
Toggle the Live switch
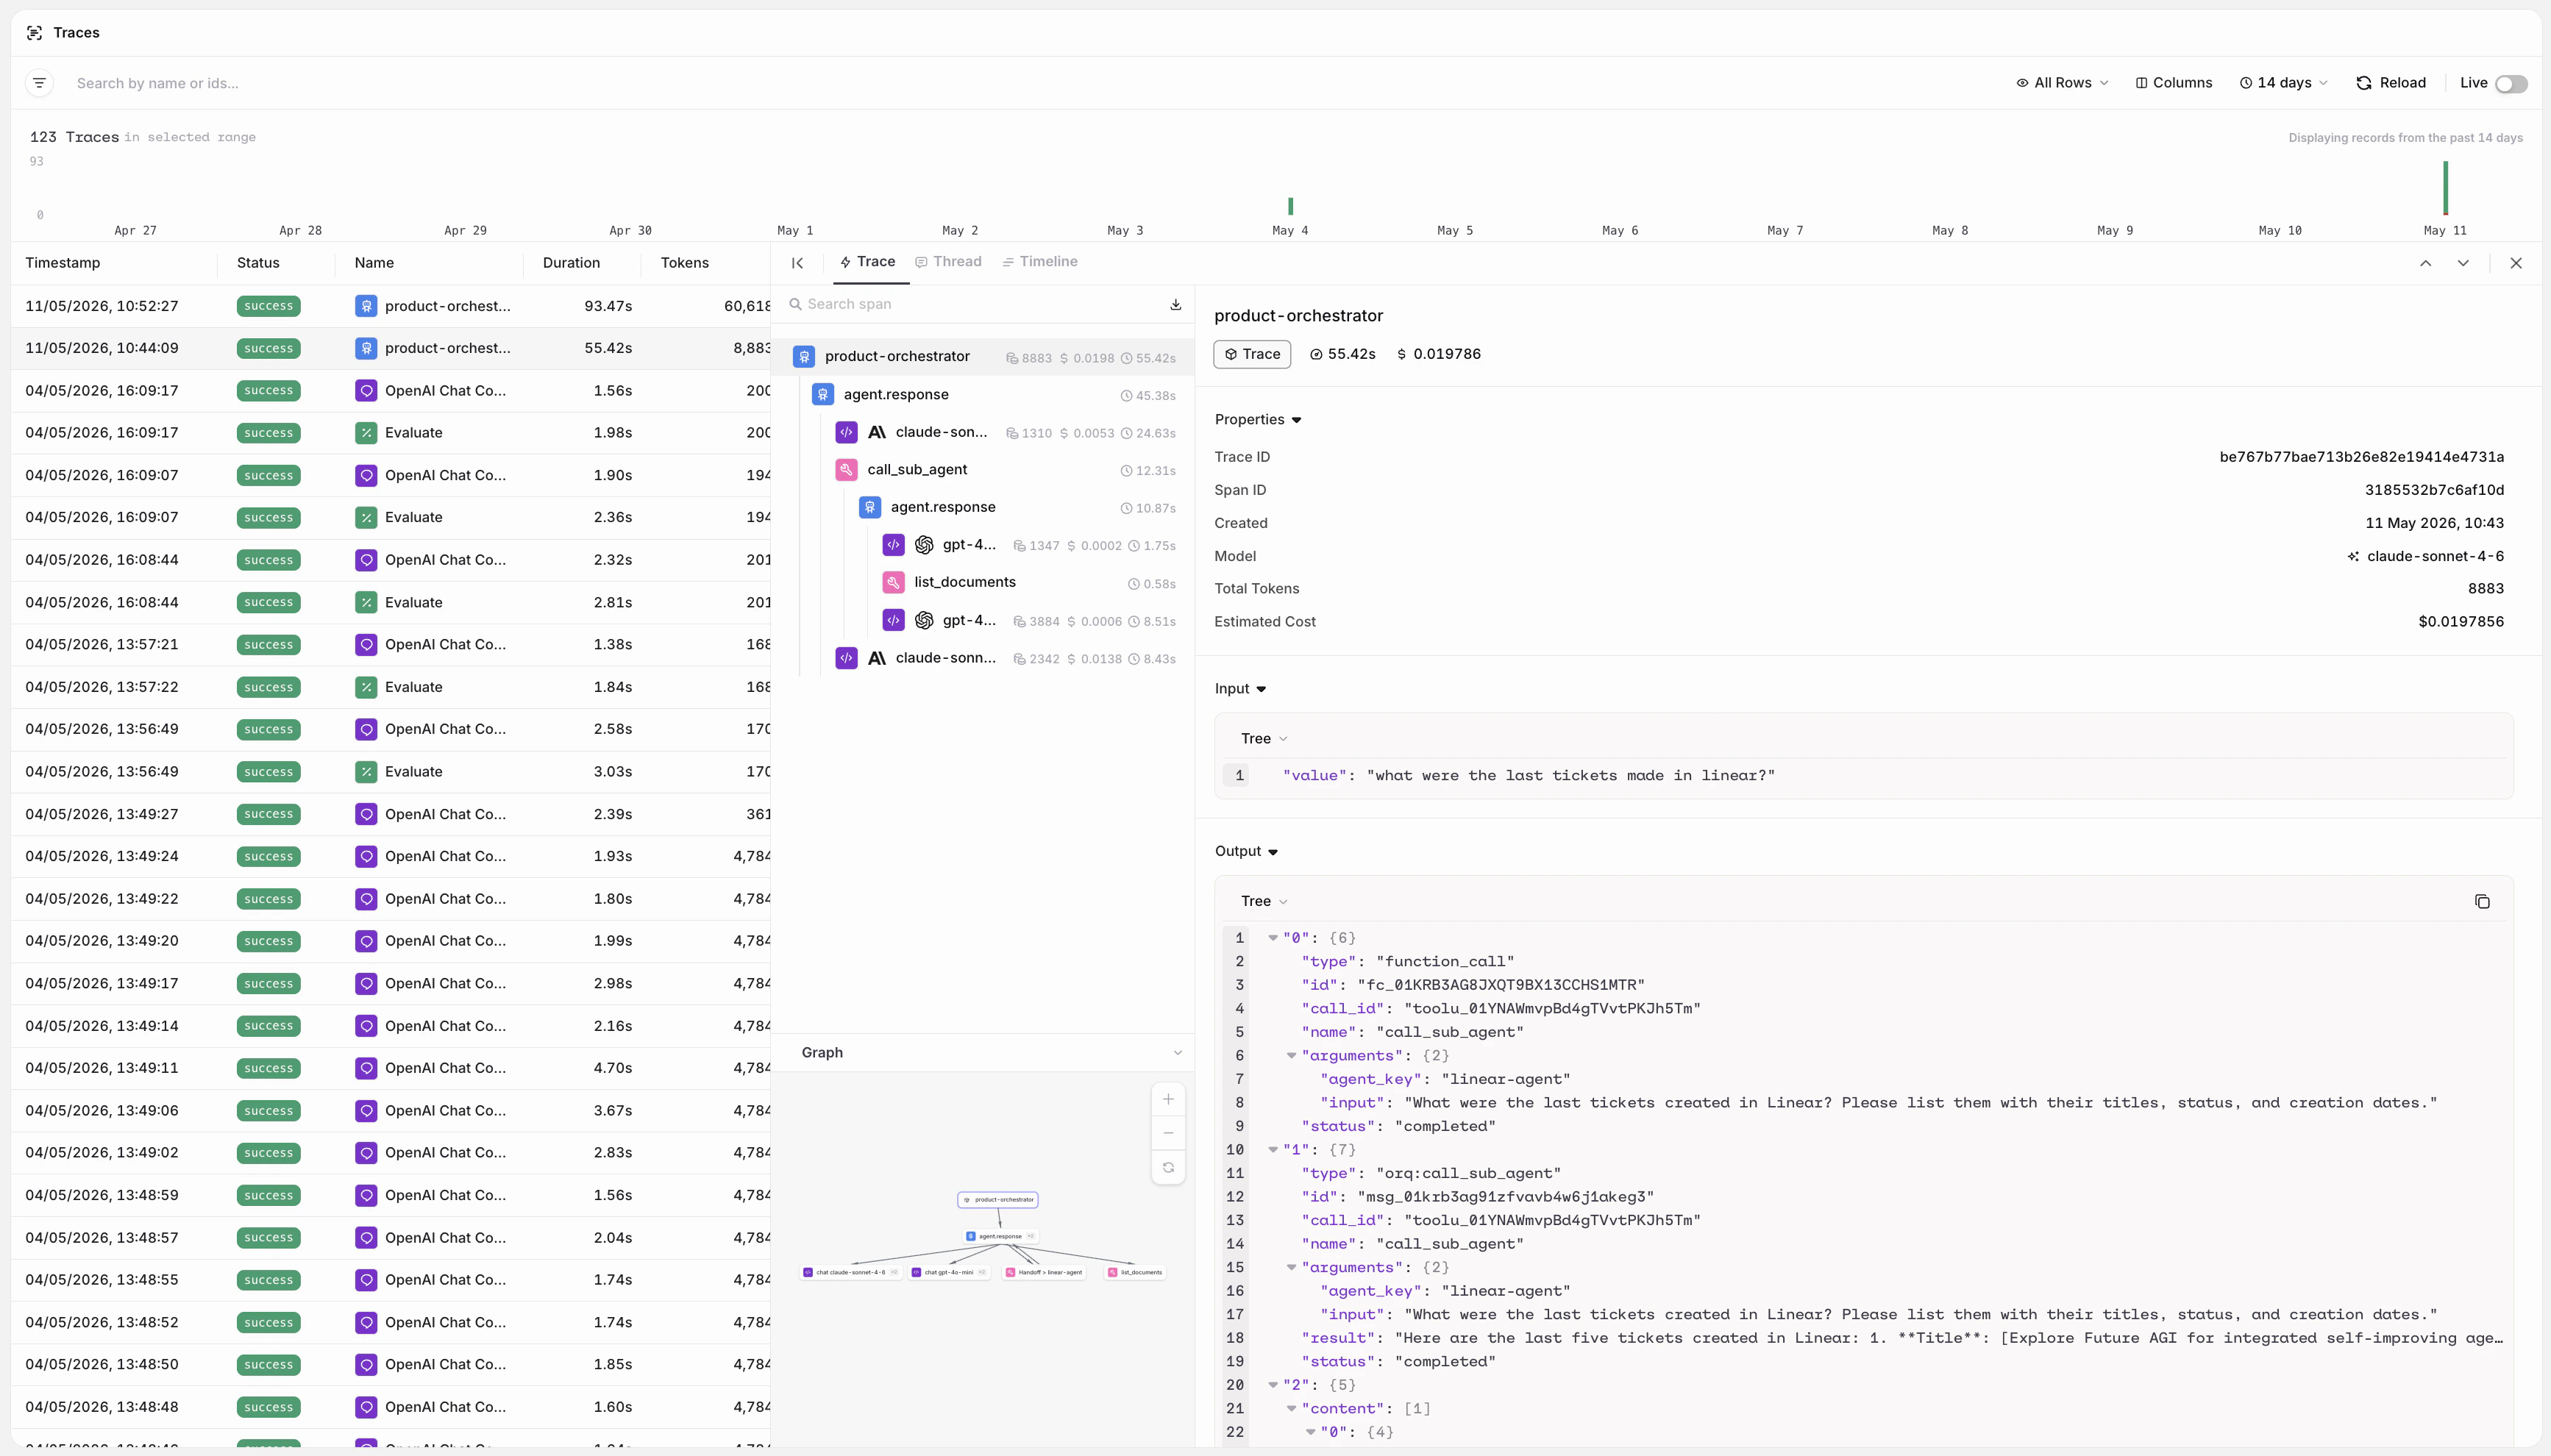2511,84
